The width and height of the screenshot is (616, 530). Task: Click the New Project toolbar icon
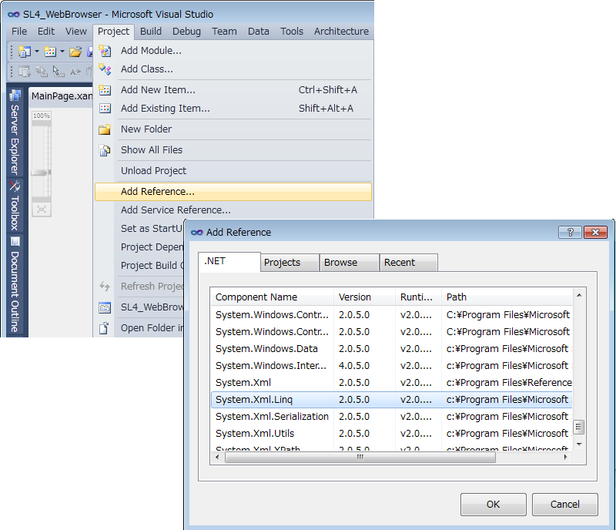pos(25,52)
